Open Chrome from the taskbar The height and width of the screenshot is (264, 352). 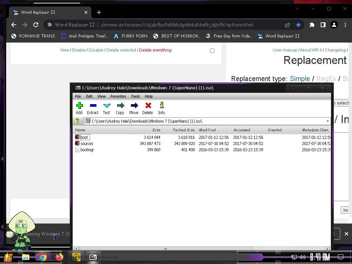(42, 257)
